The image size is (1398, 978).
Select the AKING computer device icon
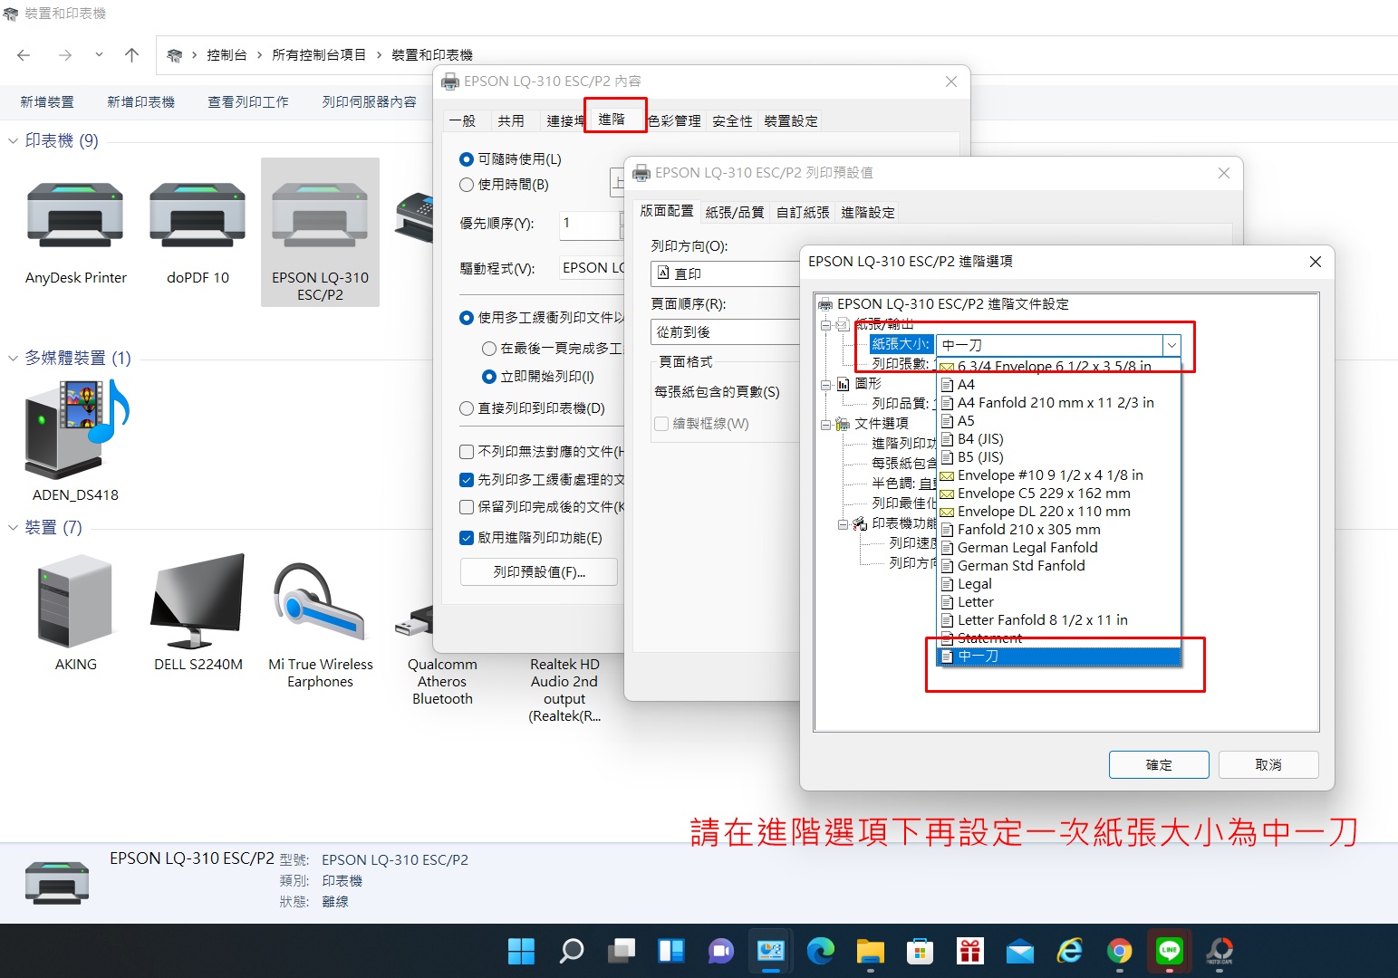coord(75,600)
